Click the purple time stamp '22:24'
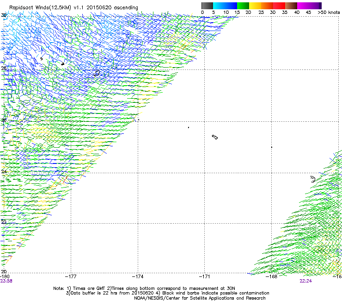The image size is (342, 301). [x=306, y=281]
